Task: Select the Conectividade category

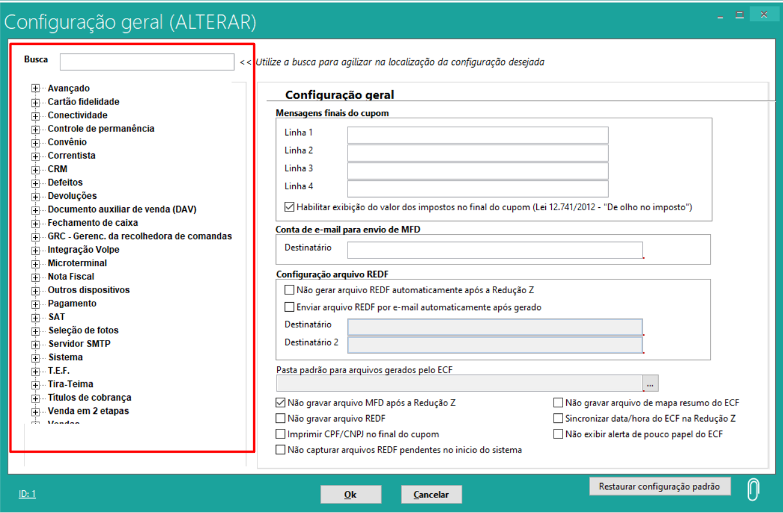Action: click(x=78, y=115)
